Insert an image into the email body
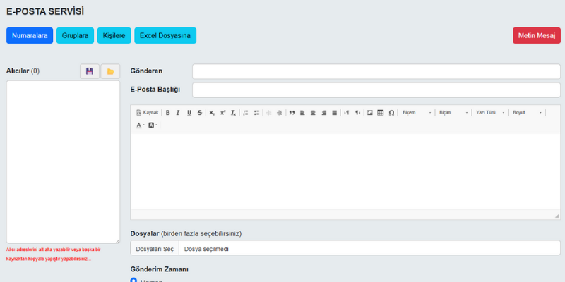Image resolution: width=565 pixels, height=282 pixels. pyautogui.click(x=369, y=113)
